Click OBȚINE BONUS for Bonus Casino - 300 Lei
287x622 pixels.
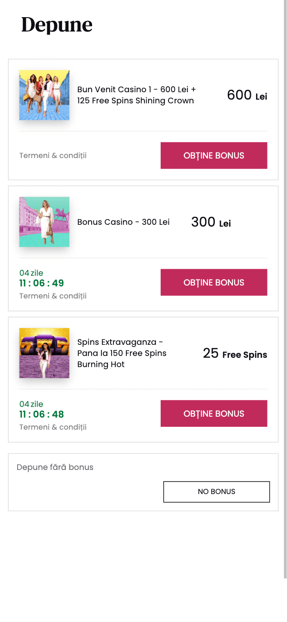click(213, 282)
